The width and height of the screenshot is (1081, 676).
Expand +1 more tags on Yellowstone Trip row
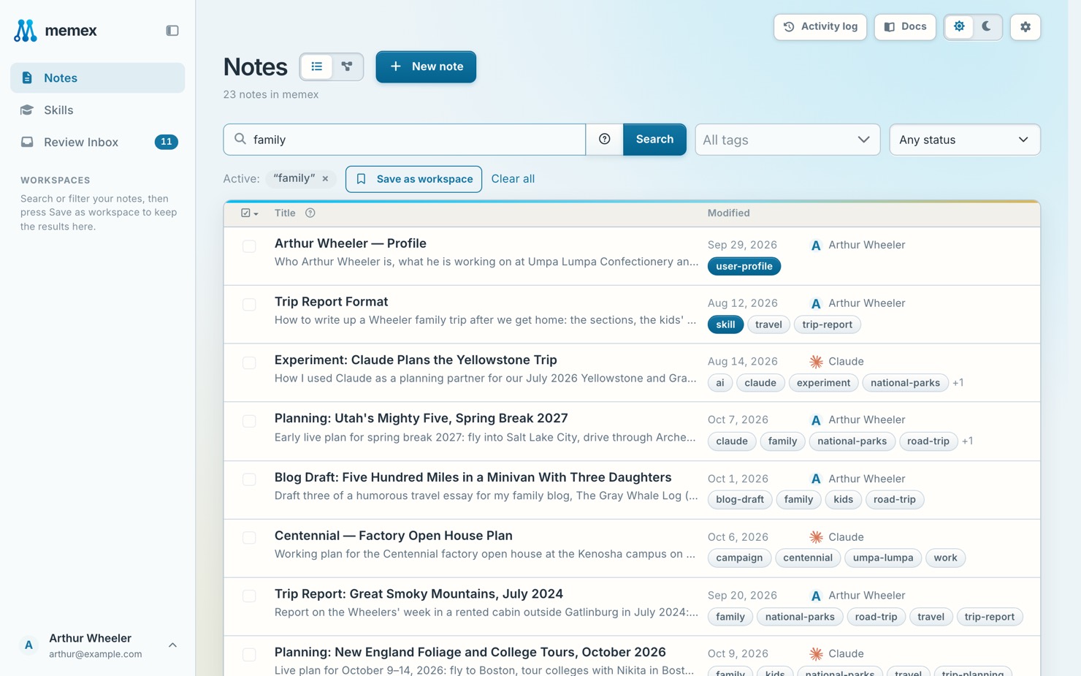pyautogui.click(x=958, y=383)
